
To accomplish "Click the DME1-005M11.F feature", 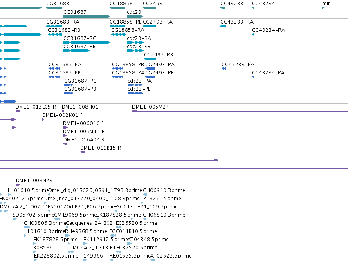I will tap(65, 136).
